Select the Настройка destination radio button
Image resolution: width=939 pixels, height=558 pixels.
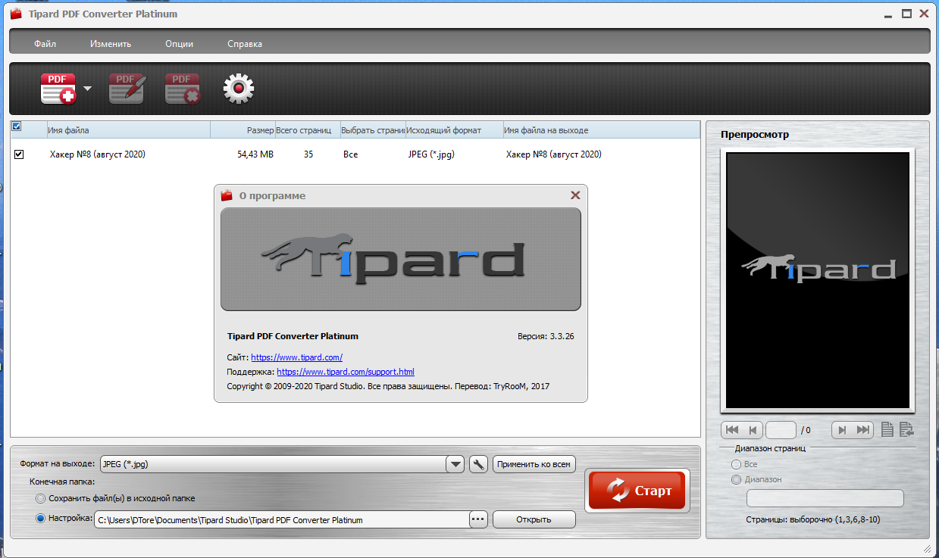pos(40,519)
